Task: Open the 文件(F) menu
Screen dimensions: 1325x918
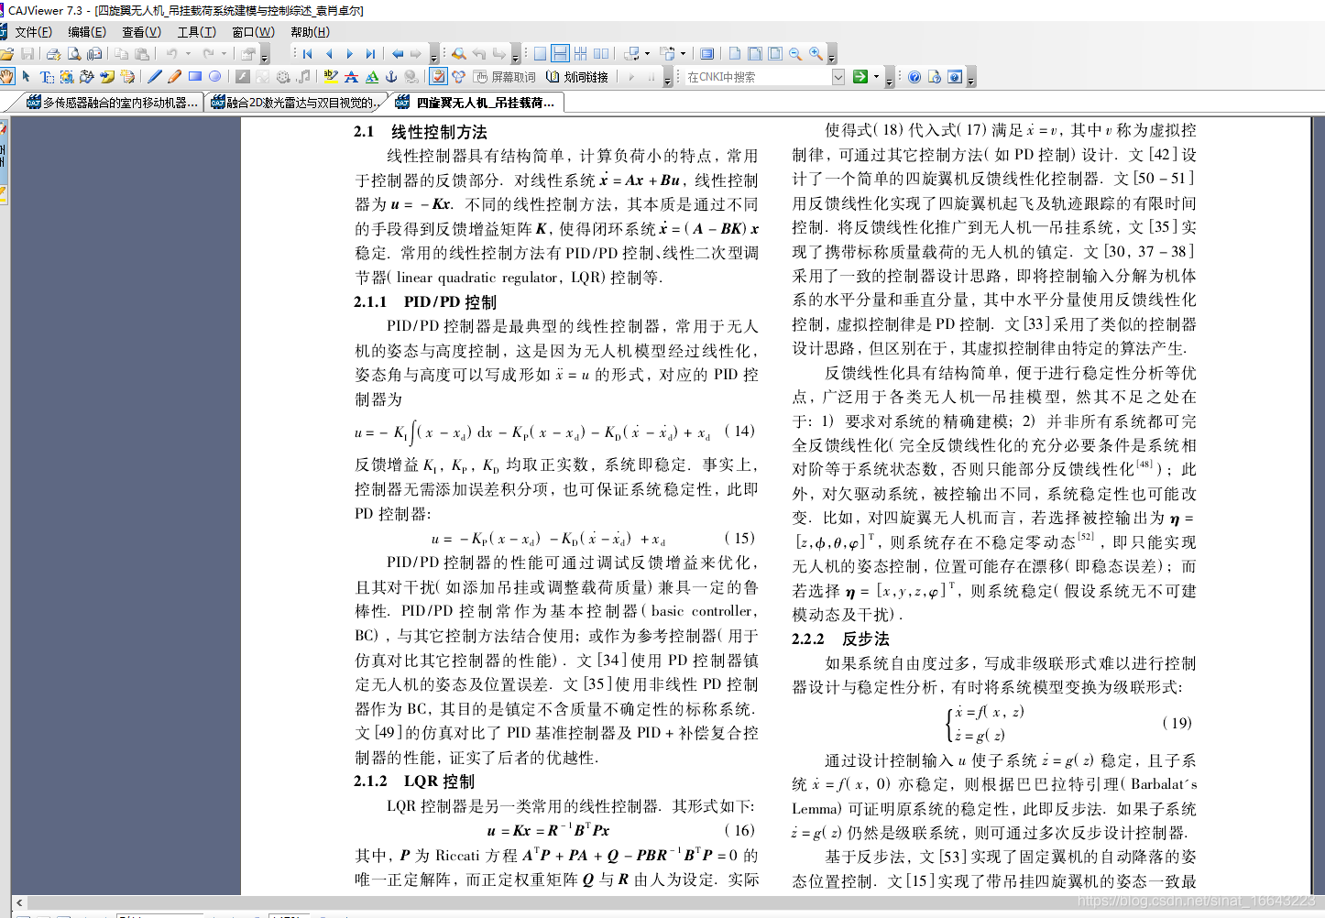Action: click(x=33, y=32)
